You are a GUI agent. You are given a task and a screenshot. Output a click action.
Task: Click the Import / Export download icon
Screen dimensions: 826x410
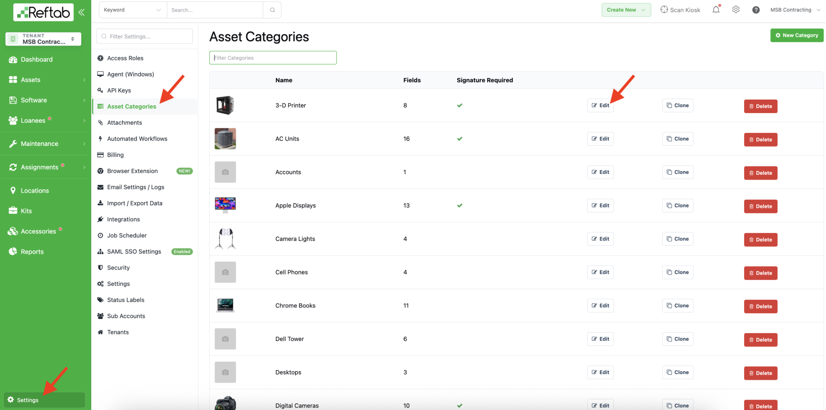coord(100,203)
